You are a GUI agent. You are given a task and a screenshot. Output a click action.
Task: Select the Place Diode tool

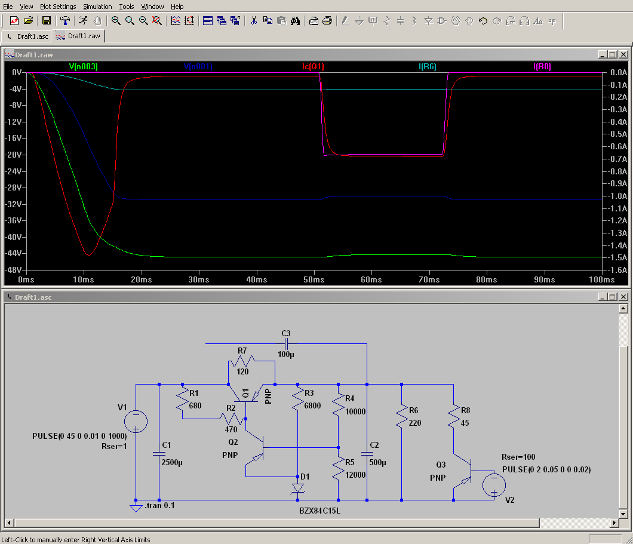[x=428, y=20]
